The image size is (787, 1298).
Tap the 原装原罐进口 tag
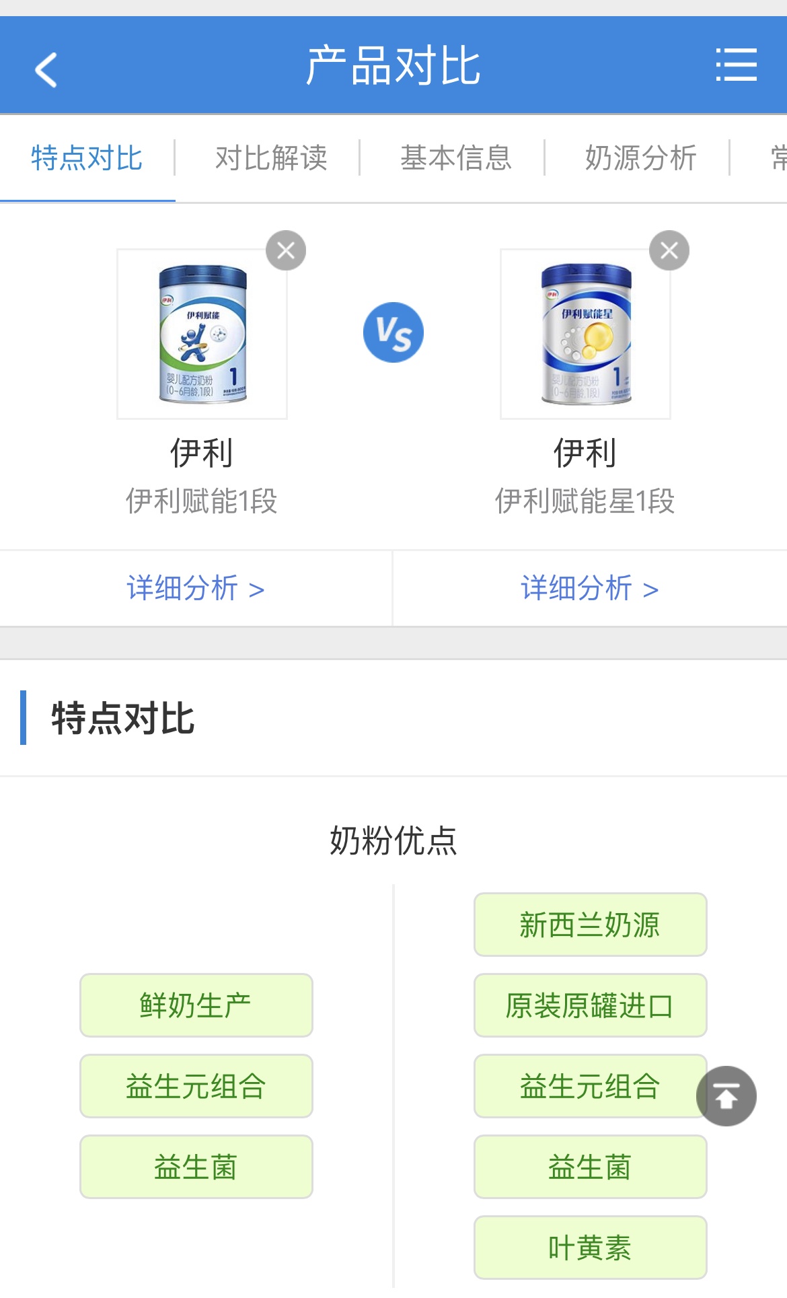pyautogui.click(x=590, y=1005)
